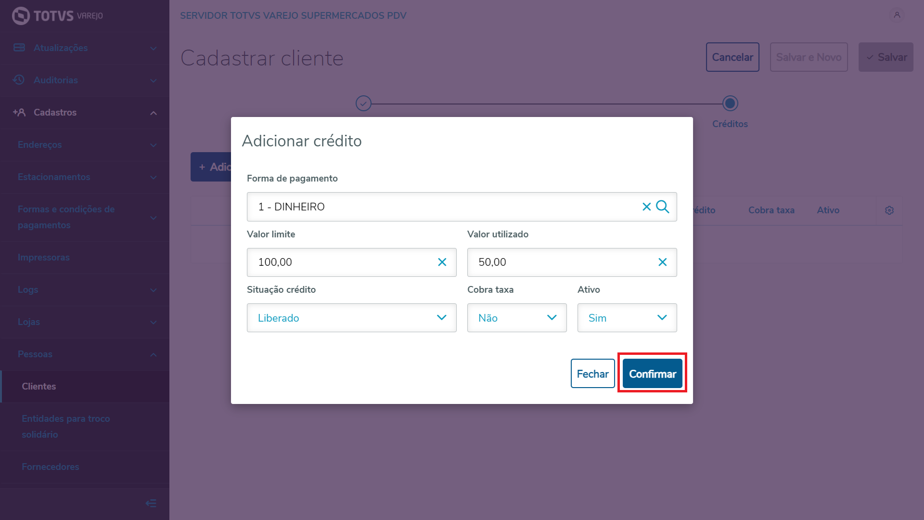Click the TOTVS Varejo logo
The image size is (924, 520).
pyautogui.click(x=57, y=16)
